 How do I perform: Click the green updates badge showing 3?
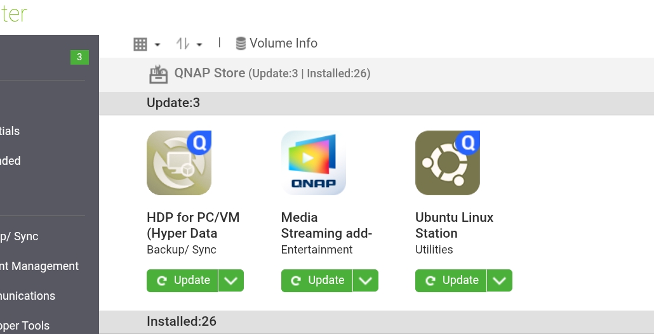(x=79, y=57)
